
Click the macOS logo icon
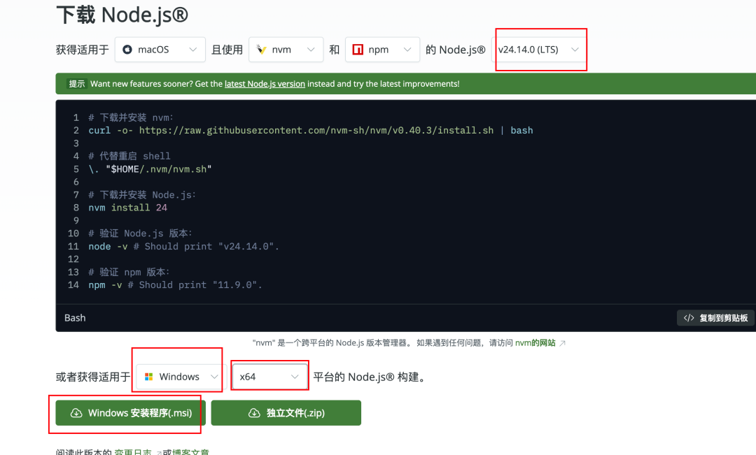click(x=127, y=50)
